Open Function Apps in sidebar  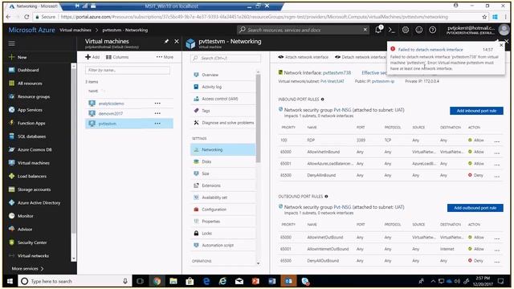click(31, 123)
